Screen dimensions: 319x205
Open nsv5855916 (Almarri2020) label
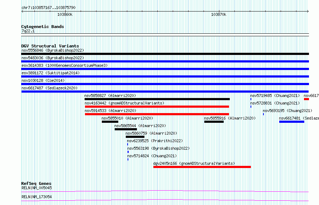[230, 118]
